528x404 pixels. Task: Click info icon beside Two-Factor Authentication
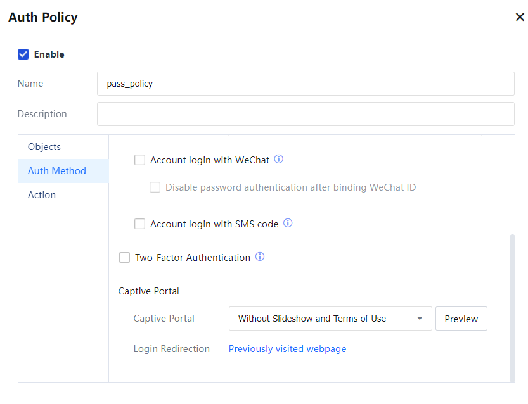(259, 257)
